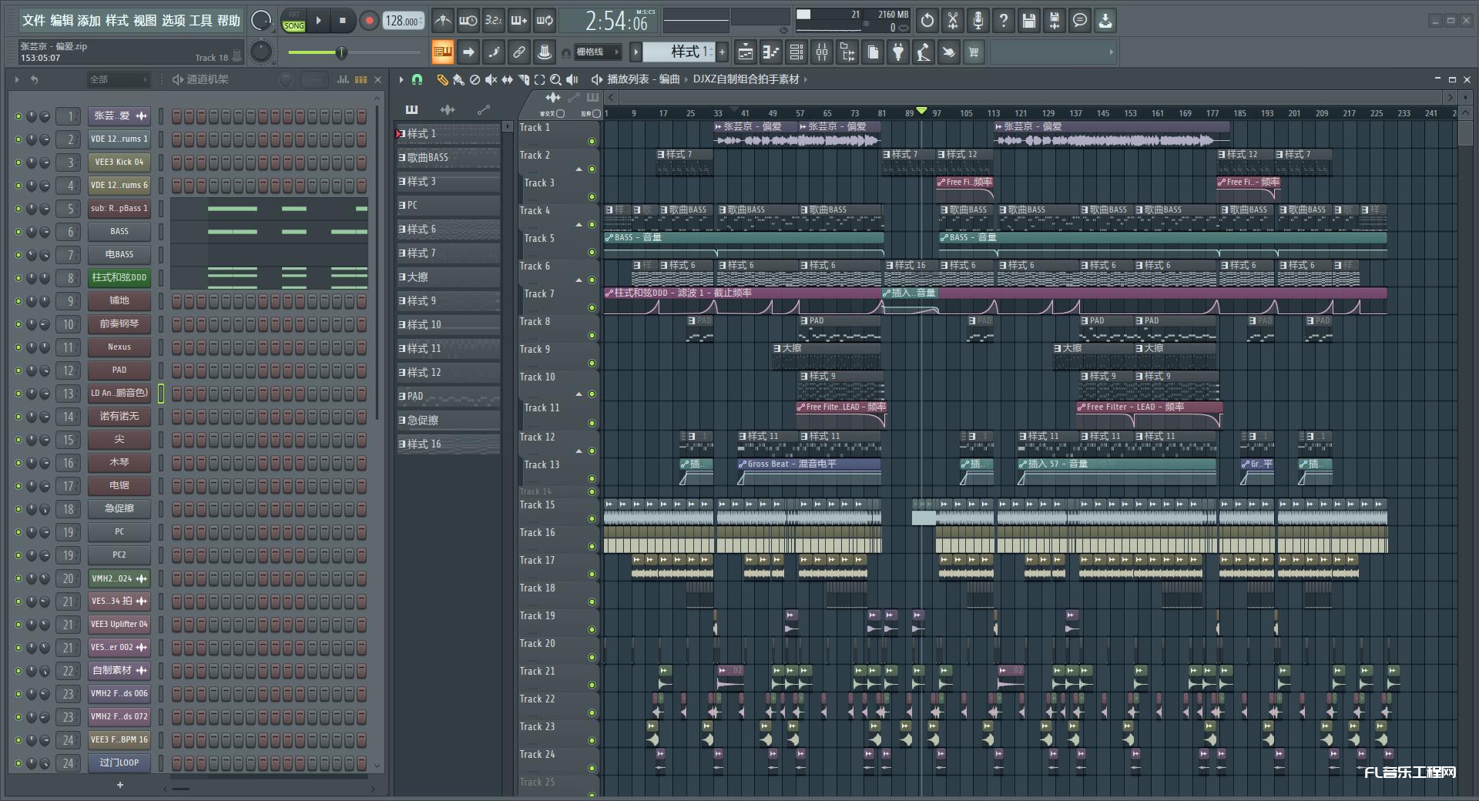Collapse the group arrow on Track 4
The width and height of the screenshot is (1479, 801).
click(579, 225)
